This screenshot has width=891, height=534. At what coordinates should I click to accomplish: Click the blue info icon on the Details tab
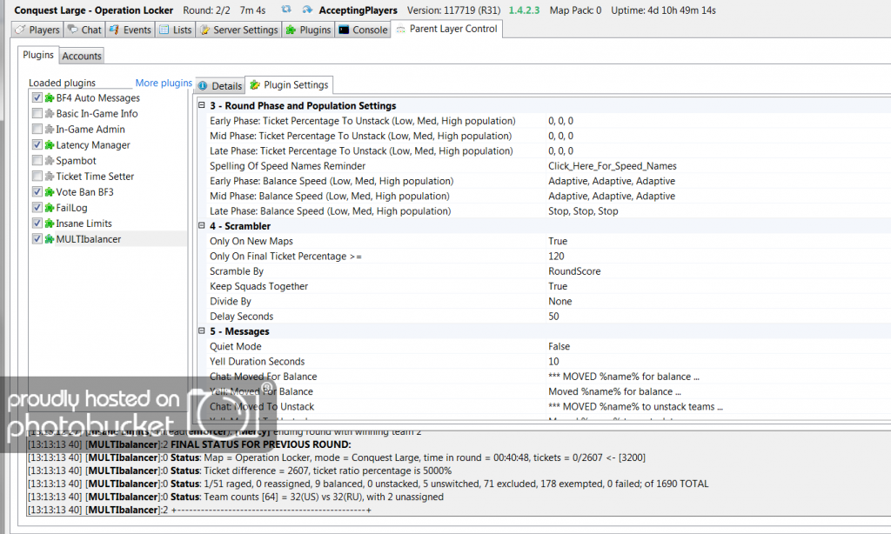coord(203,86)
